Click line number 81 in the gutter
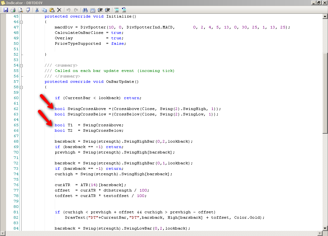Screen dimensions: 328x236 tap(16, 212)
